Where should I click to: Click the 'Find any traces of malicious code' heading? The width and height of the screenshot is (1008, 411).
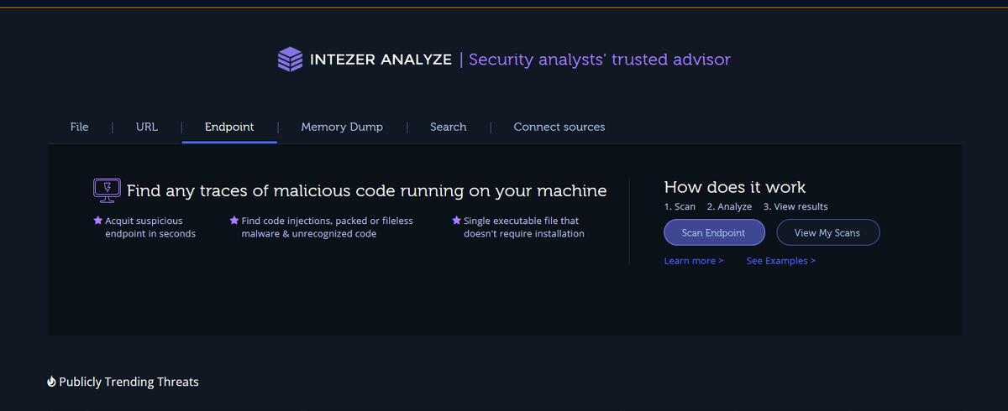(x=366, y=191)
